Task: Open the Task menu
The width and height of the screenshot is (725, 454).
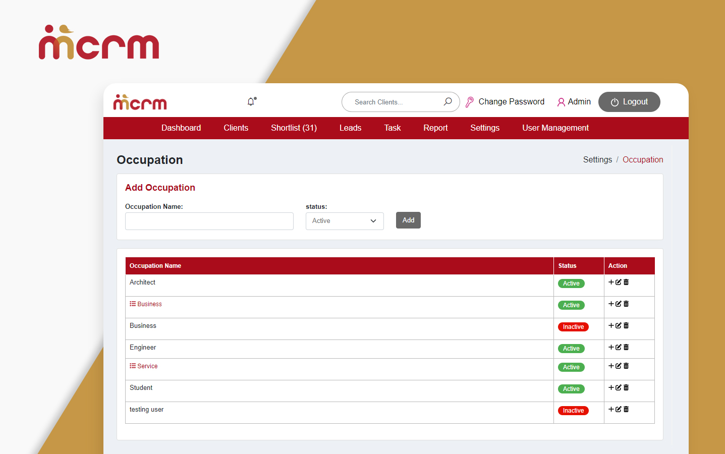Action: [393, 128]
